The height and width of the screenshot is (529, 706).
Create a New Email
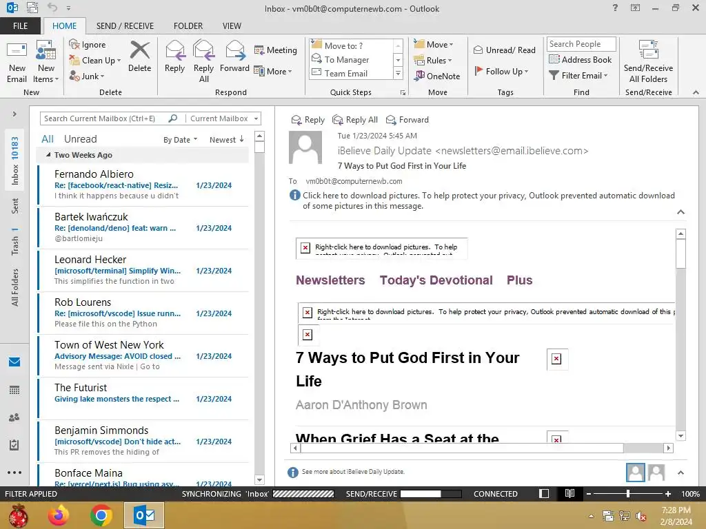[x=17, y=63]
